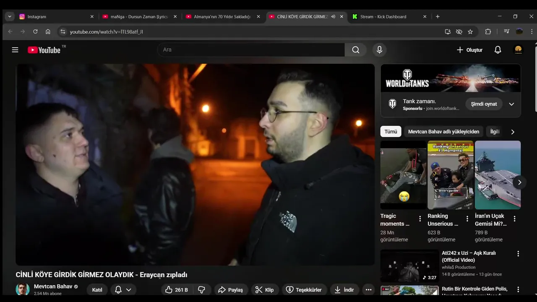Open the YouTube account avatar menu
This screenshot has width=537, height=302.
click(518, 50)
